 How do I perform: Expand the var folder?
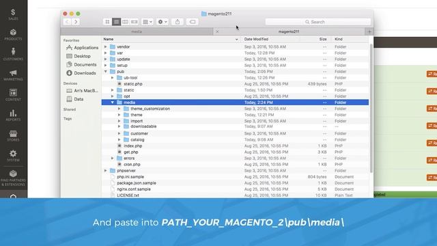pyautogui.click(x=106, y=53)
